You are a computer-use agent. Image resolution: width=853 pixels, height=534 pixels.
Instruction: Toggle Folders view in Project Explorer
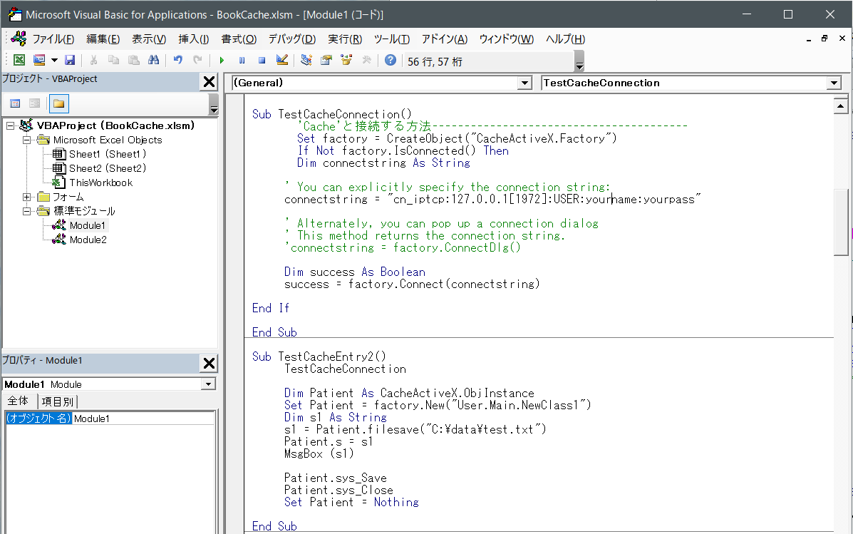(58, 103)
